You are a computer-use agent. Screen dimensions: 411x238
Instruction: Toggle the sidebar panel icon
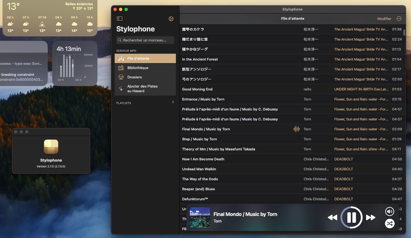coord(120,18)
